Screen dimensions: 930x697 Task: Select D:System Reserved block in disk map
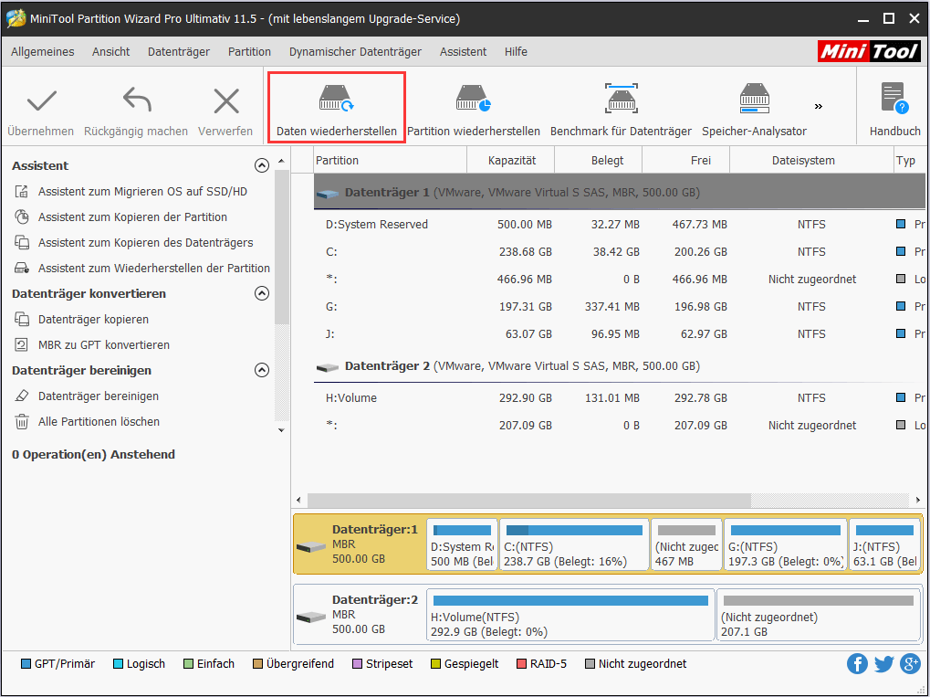(462, 545)
